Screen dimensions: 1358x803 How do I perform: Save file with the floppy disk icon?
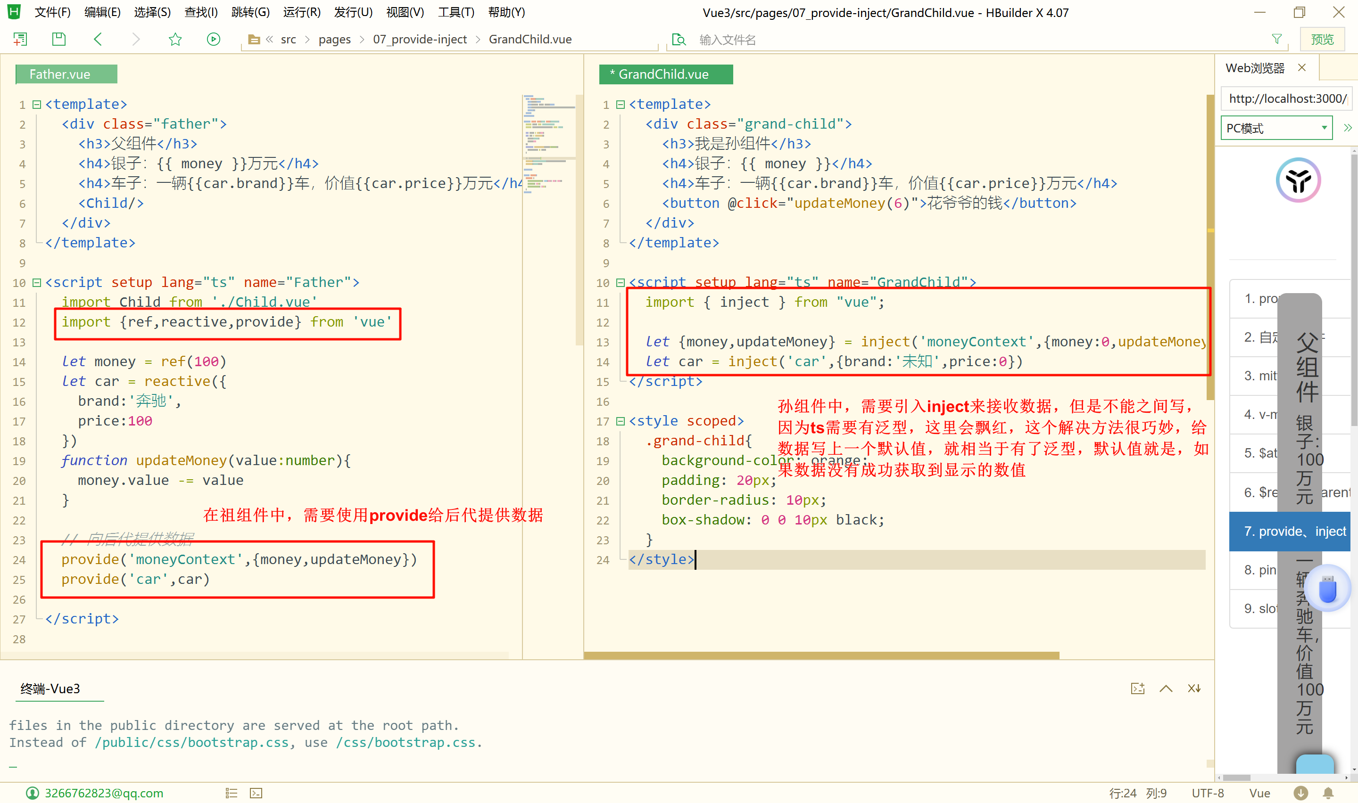coord(58,39)
